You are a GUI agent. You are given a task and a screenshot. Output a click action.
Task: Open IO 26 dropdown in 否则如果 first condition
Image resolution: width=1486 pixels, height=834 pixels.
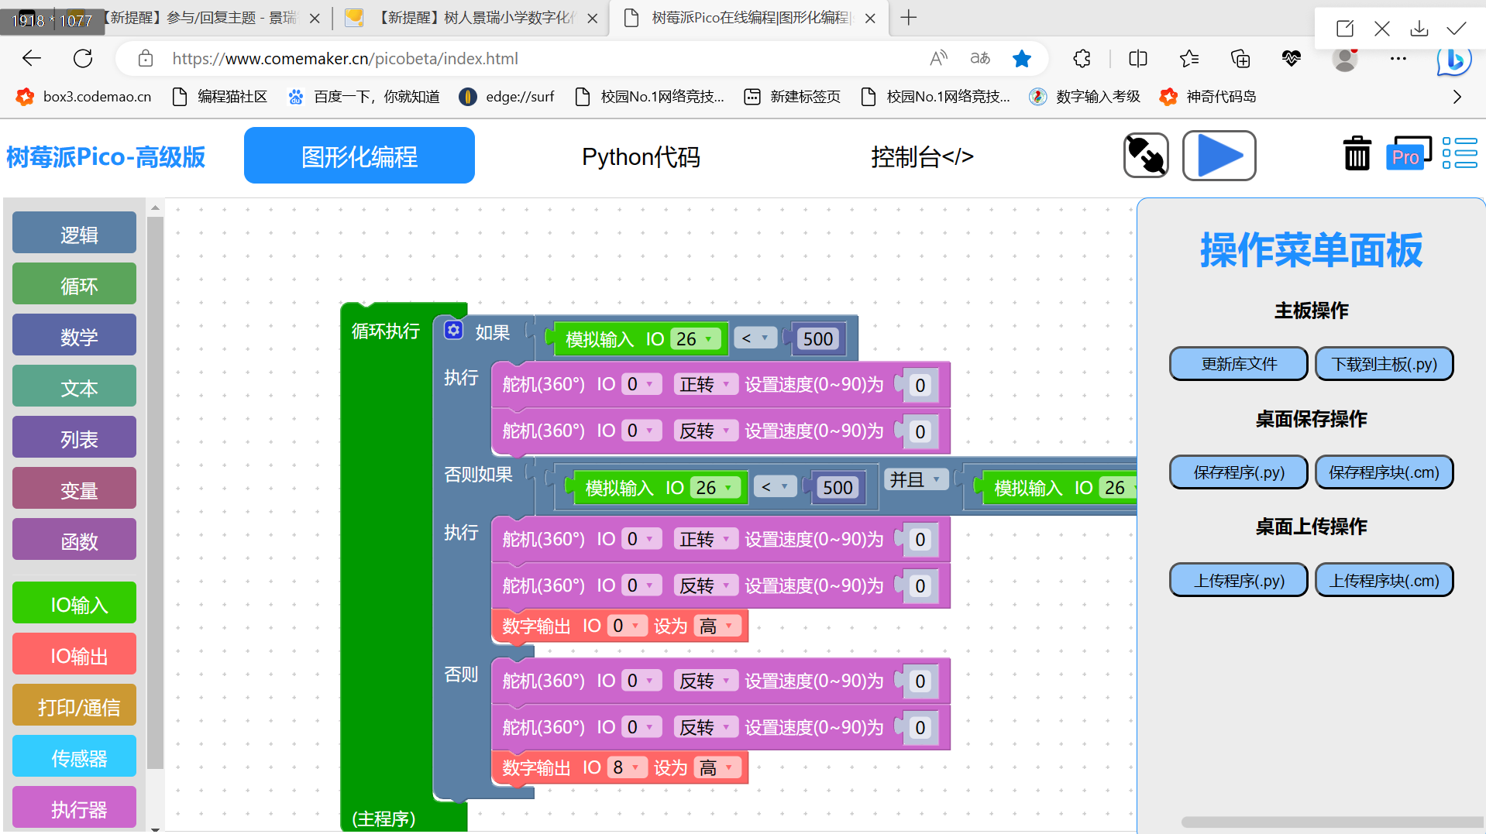pos(714,488)
